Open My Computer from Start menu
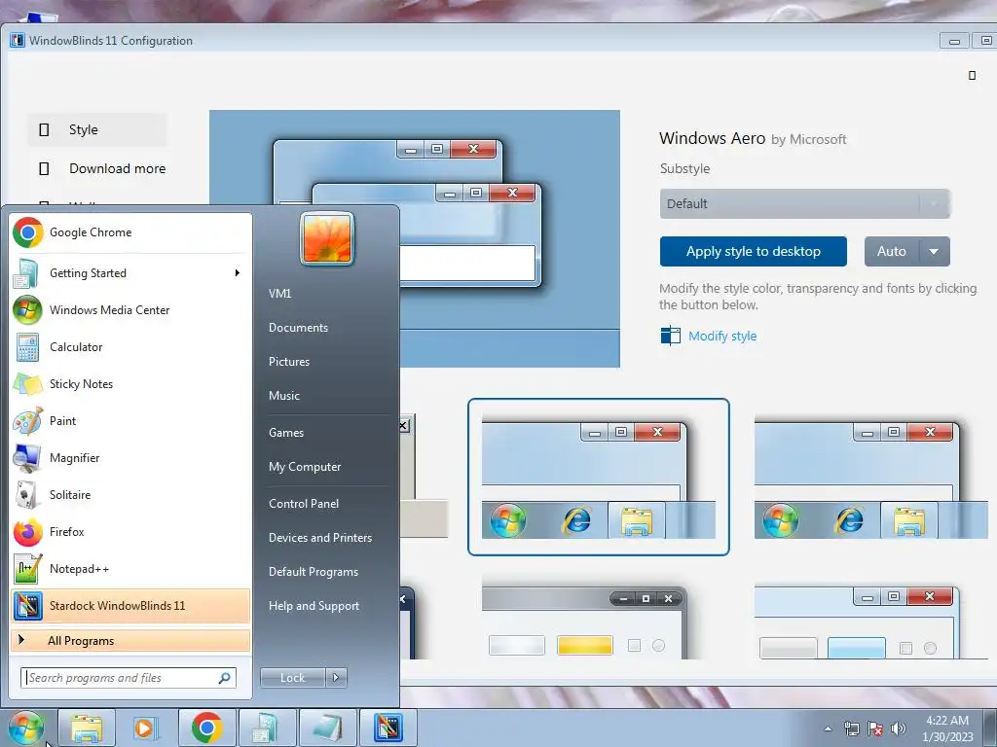The width and height of the screenshot is (997, 747). click(305, 467)
